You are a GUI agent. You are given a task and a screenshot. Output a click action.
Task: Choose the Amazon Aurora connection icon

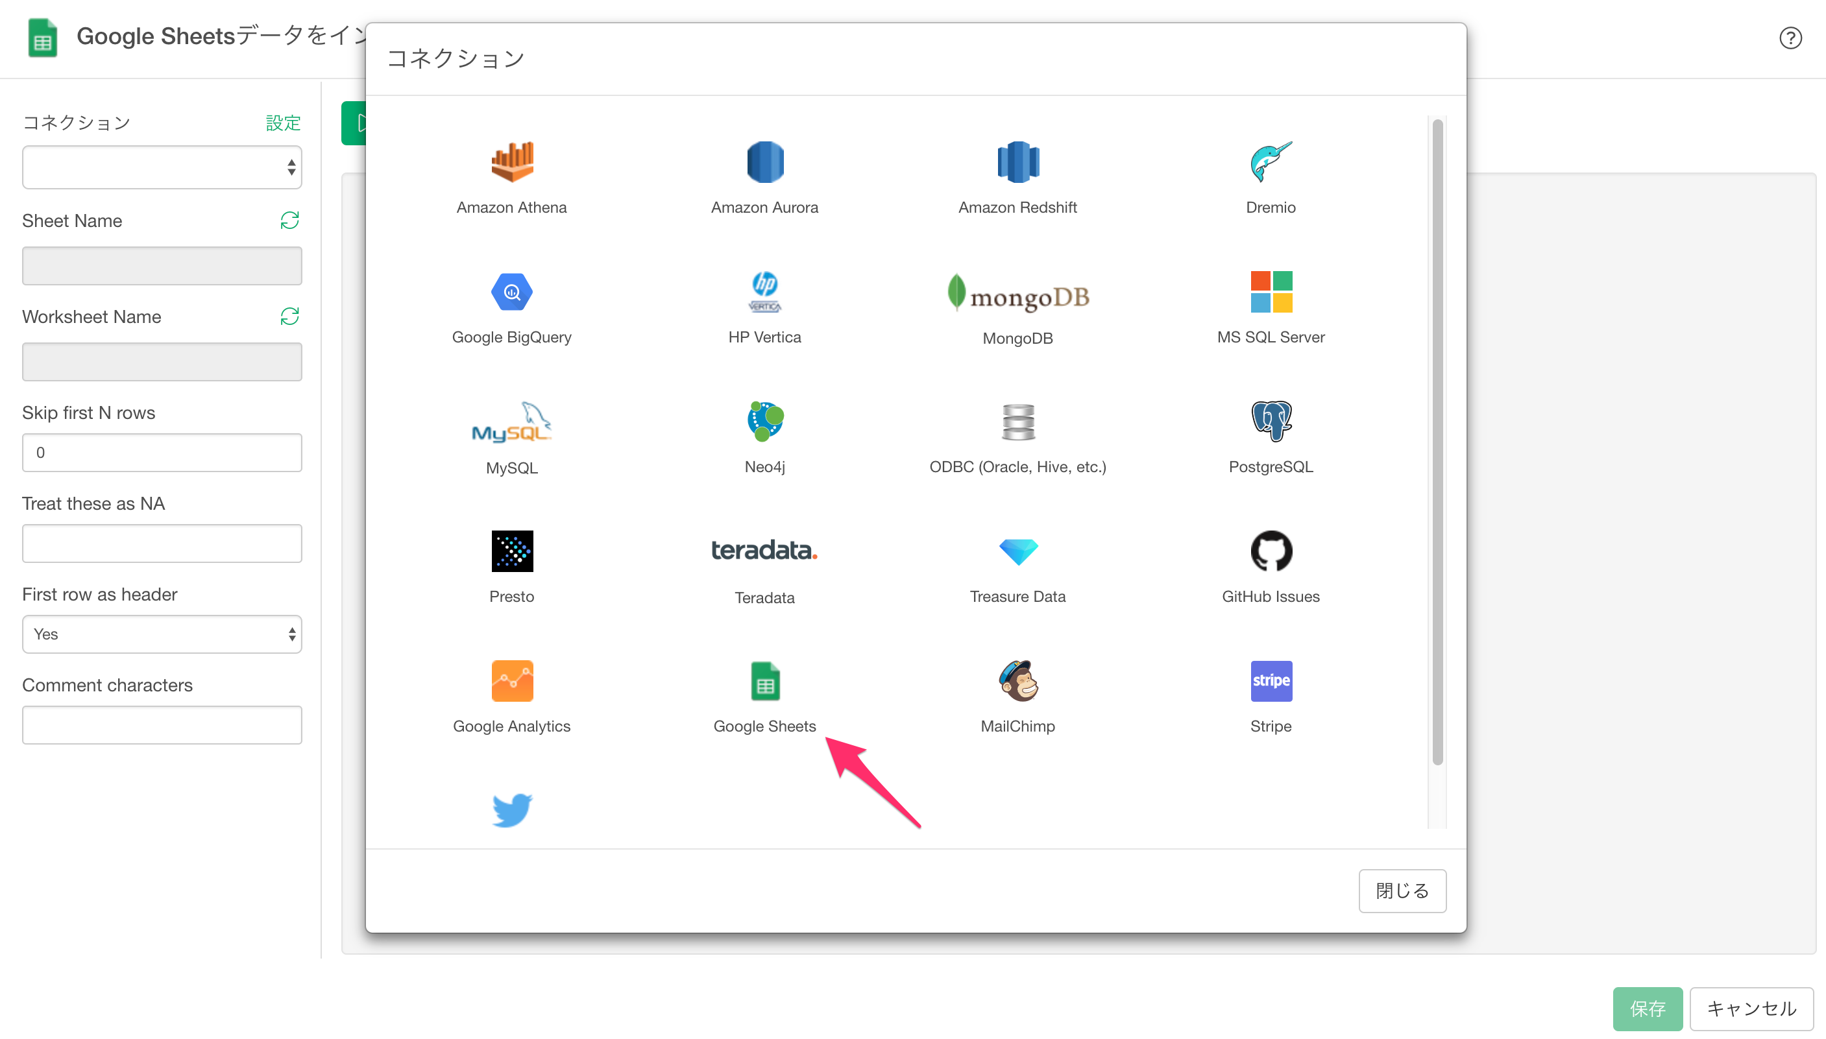[x=764, y=162]
